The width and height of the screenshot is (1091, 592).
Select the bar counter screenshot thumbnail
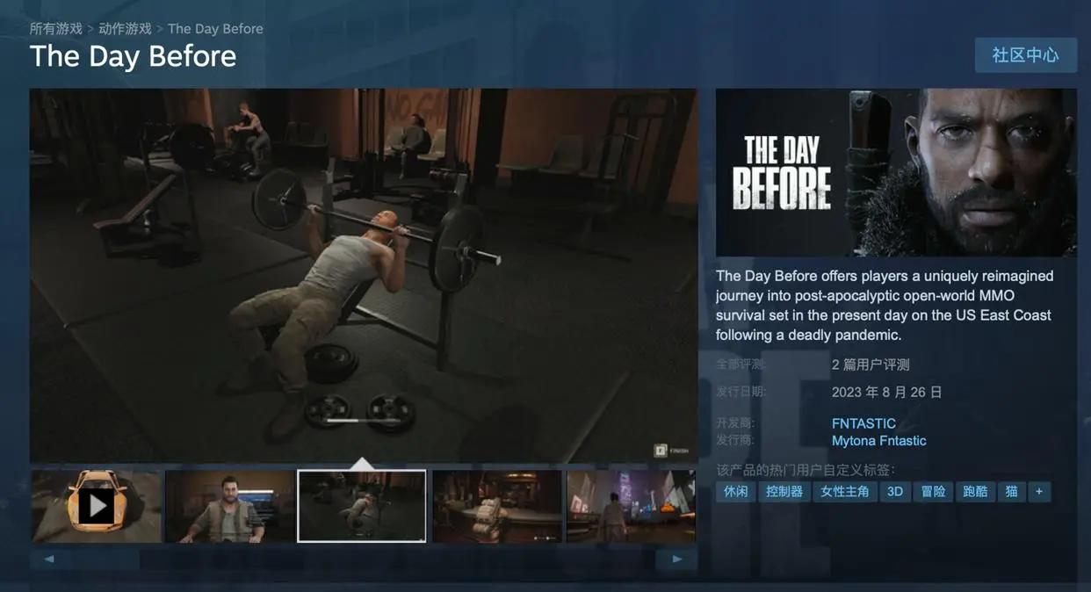(x=497, y=506)
